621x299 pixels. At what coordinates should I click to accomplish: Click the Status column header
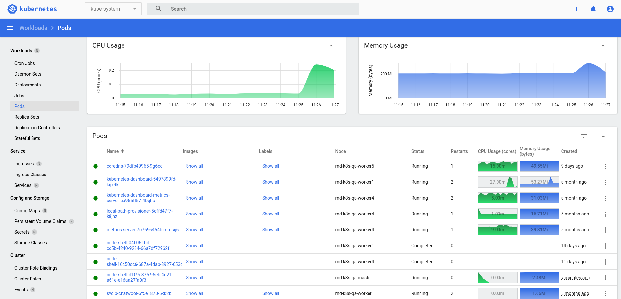coord(418,151)
